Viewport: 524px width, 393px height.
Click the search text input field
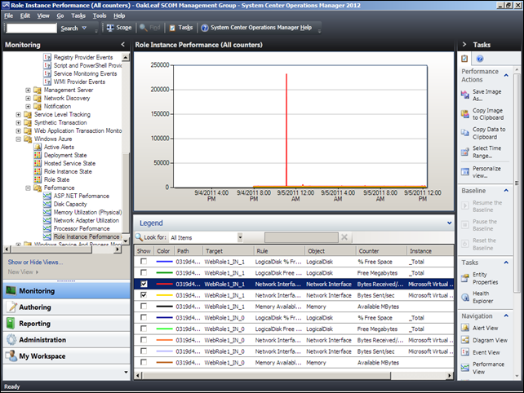32,28
